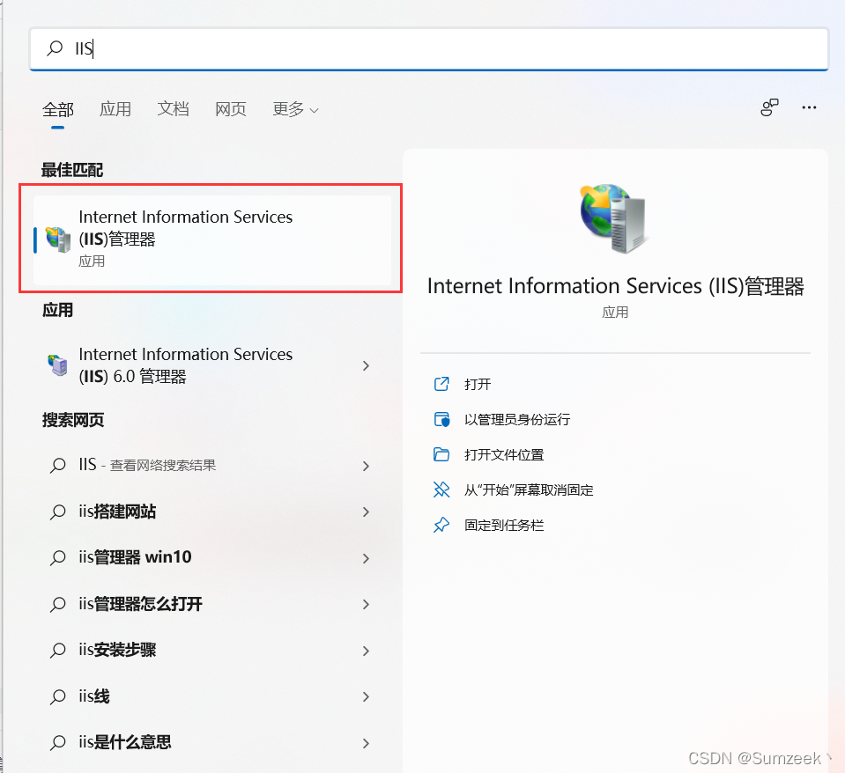This screenshot has height=773, width=845.
Task: Click search icon beside iis搭建网站
Action: coord(57,512)
